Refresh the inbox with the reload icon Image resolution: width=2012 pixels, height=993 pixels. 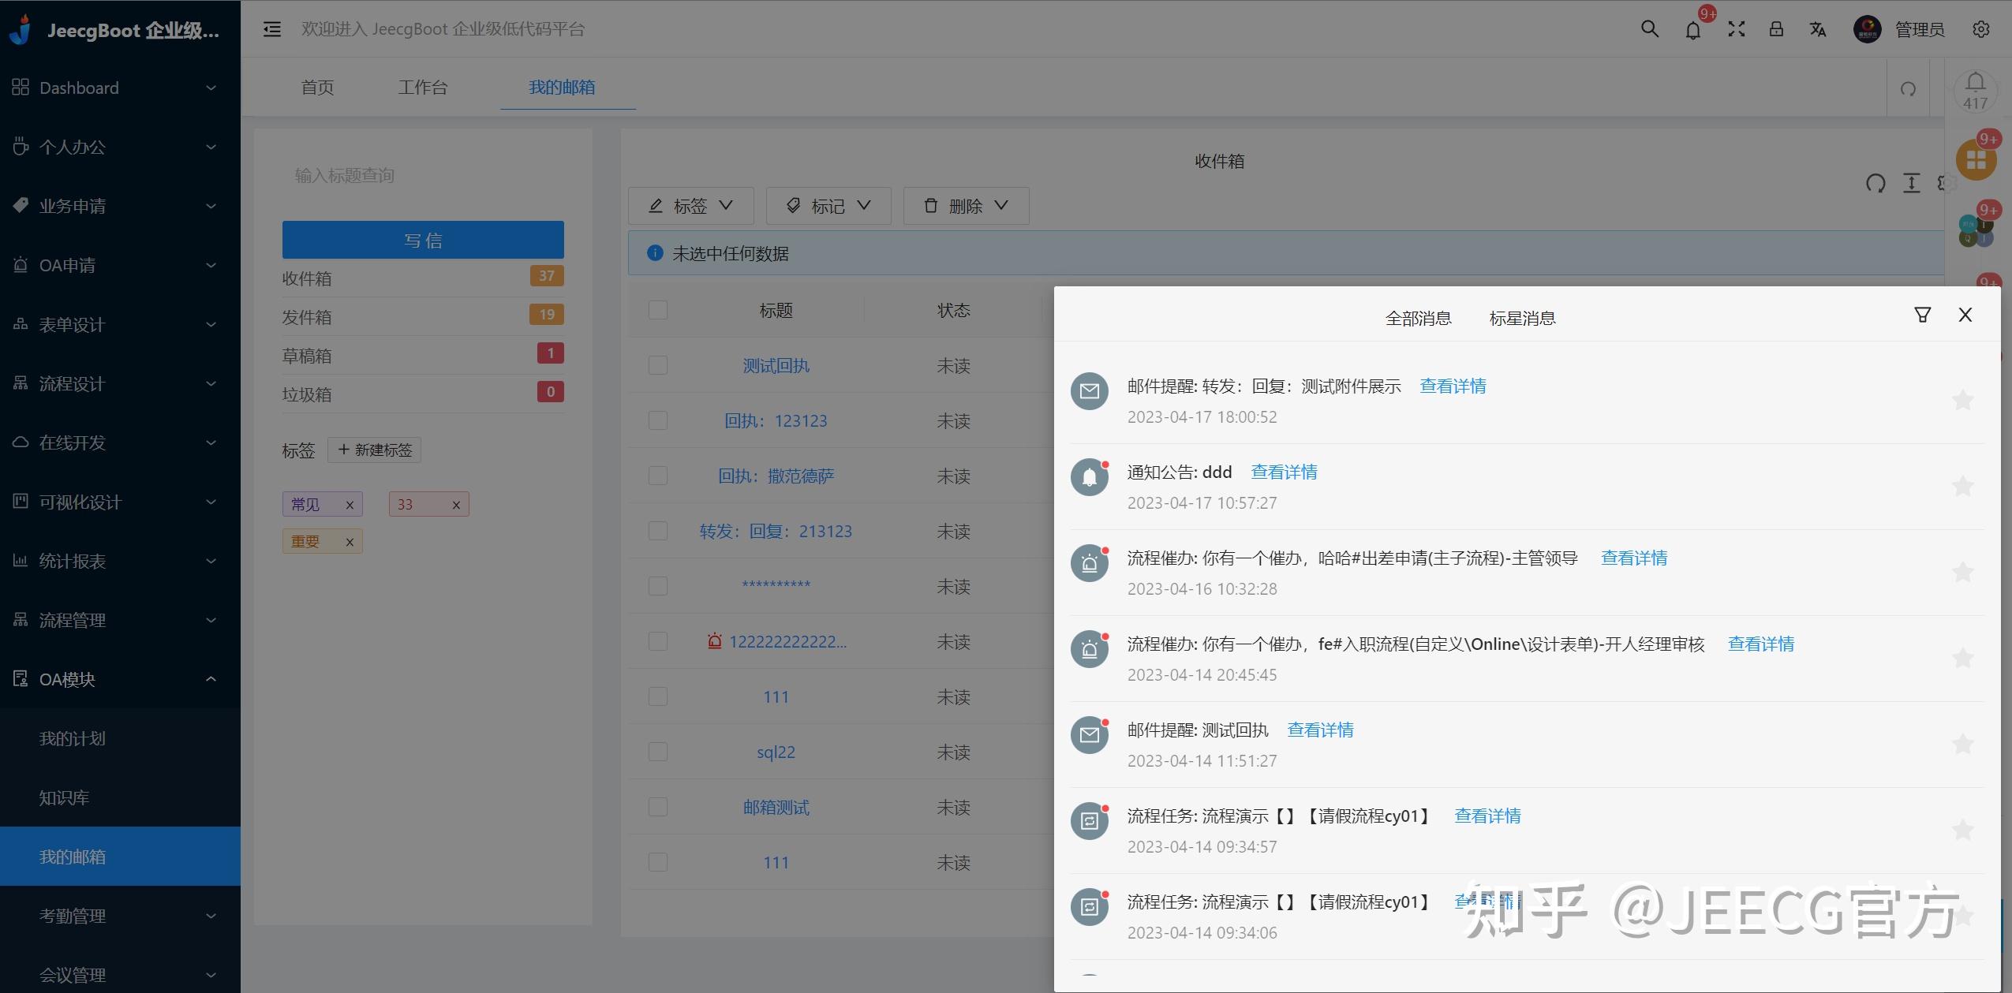click(1876, 184)
